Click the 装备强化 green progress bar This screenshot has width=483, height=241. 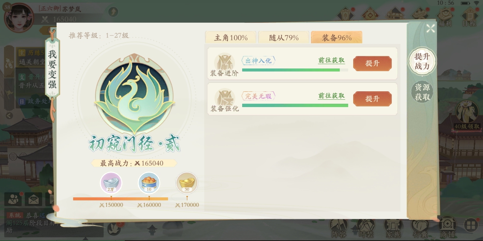(x=295, y=105)
